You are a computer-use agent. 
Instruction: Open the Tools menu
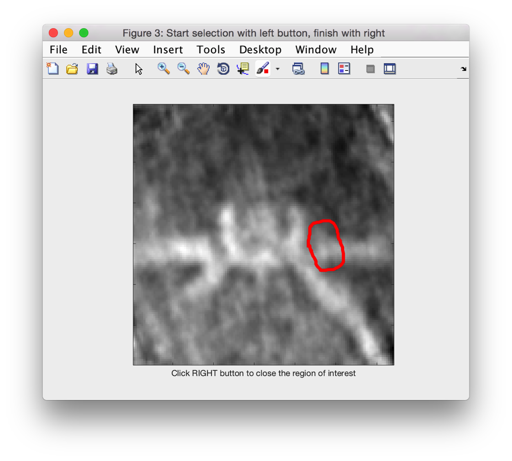[x=211, y=50]
